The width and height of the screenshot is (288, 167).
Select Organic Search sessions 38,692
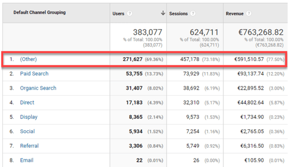click(x=191, y=88)
